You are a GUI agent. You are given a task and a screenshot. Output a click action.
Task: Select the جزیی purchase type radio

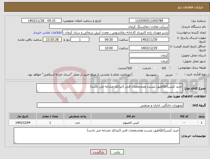(177, 74)
